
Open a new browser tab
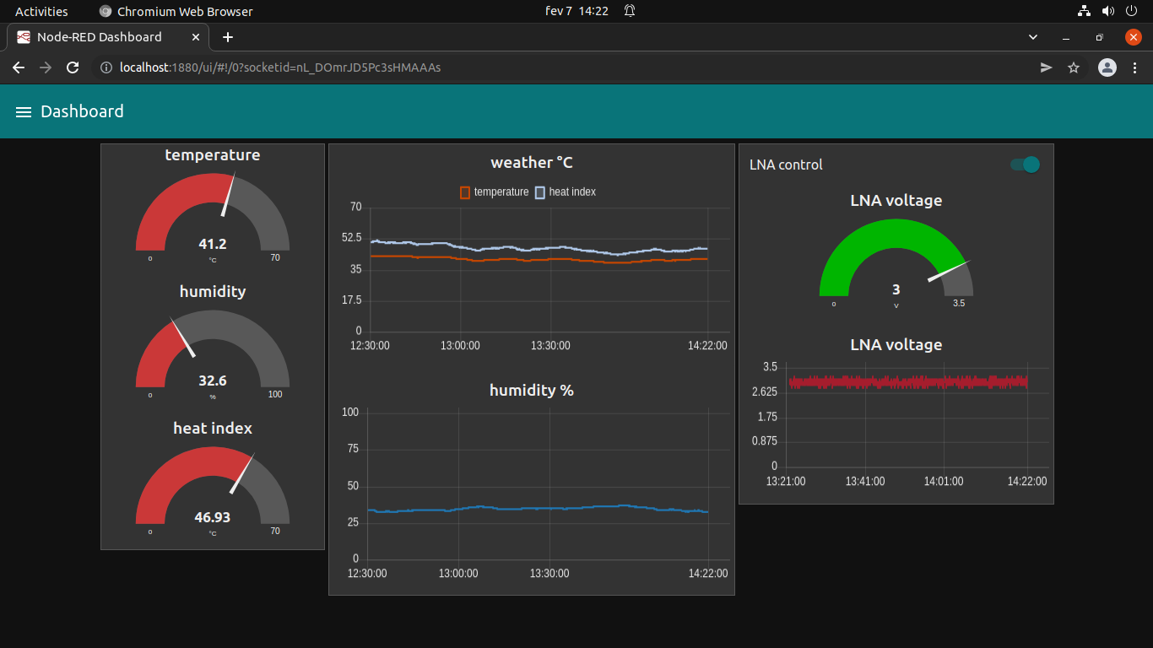[228, 37]
